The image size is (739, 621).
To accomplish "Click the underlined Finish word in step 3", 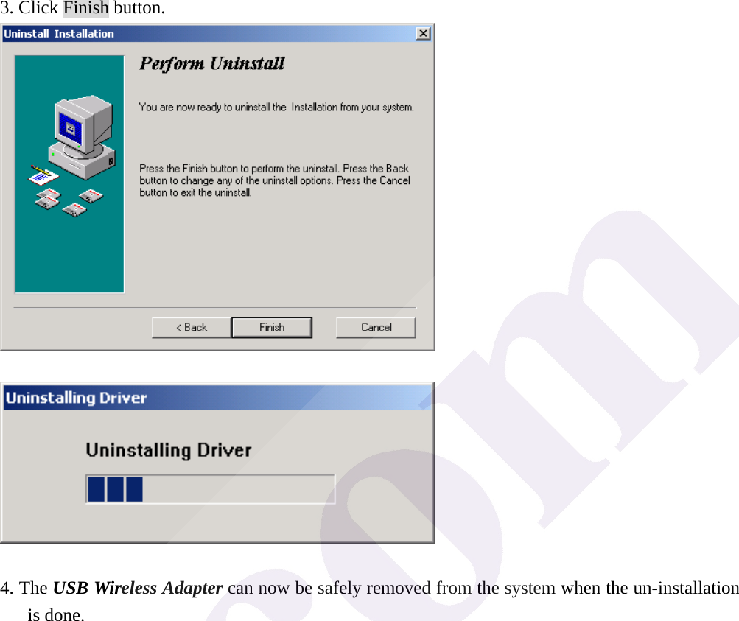I will coord(85,8).
